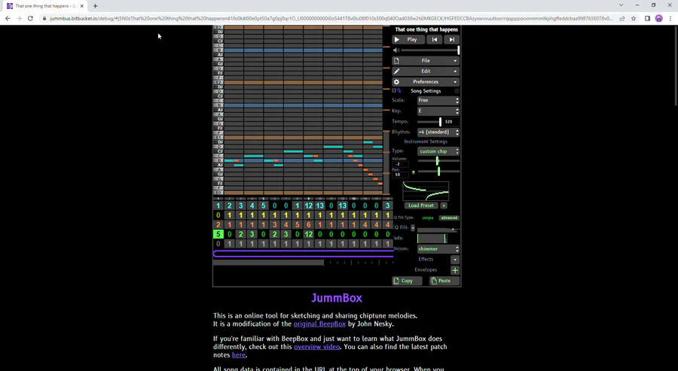Click the horizontal bar scrollbar below loop bar

pos(268,262)
